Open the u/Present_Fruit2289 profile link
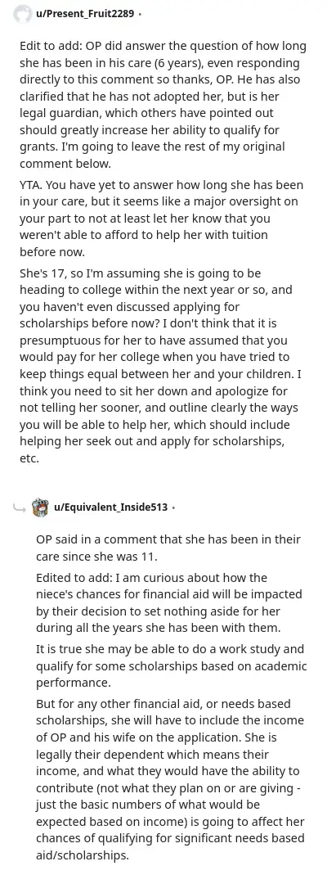 85,14
